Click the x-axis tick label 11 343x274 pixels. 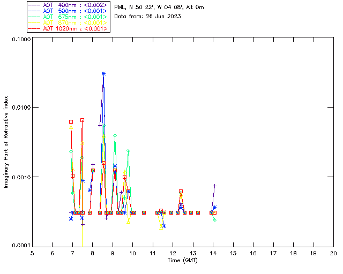(x=153, y=253)
